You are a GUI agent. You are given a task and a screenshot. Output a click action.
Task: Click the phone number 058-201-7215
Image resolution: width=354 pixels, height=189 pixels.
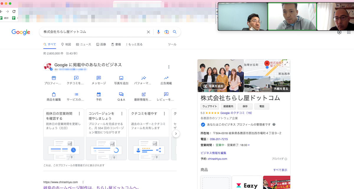point(219,139)
